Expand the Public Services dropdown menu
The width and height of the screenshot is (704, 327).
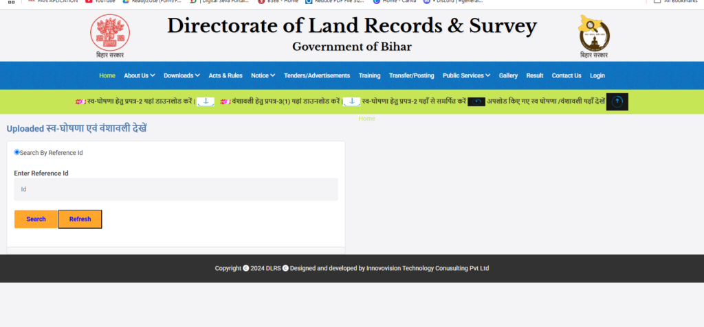tap(467, 75)
